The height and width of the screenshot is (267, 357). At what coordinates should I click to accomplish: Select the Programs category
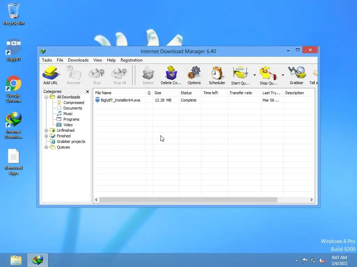(71, 119)
